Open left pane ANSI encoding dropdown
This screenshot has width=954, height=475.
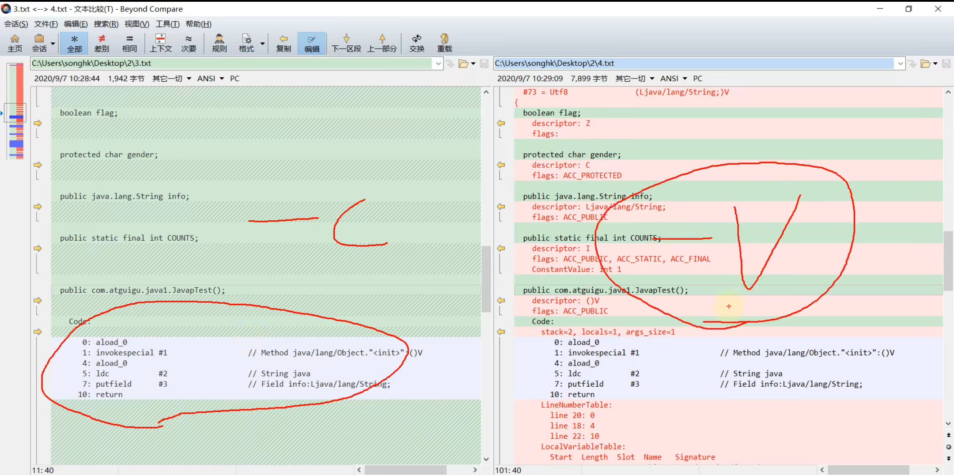211,79
